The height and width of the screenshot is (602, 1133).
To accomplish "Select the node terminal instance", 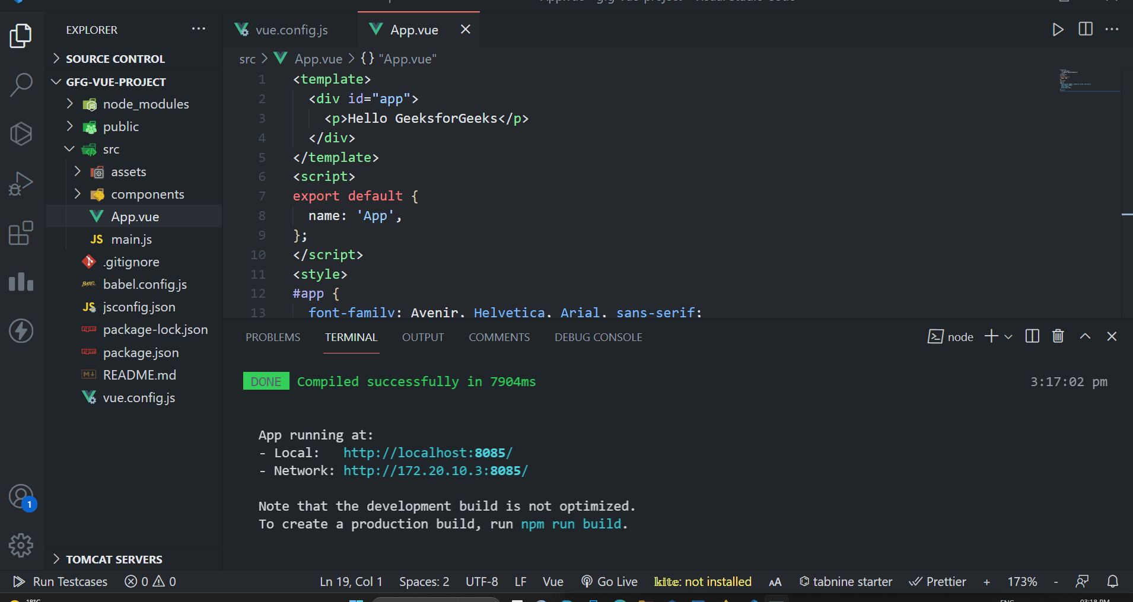I will (950, 337).
